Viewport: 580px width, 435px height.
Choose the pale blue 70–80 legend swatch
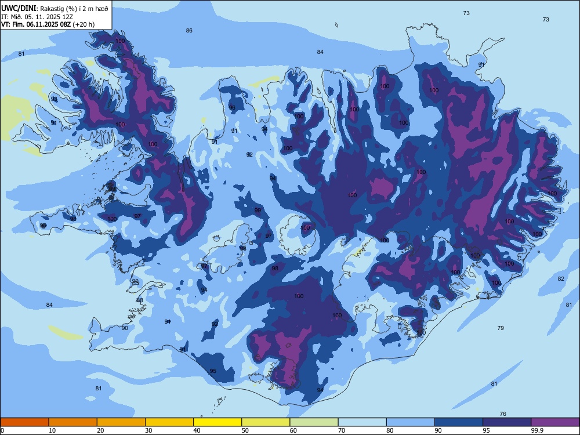tap(362, 422)
